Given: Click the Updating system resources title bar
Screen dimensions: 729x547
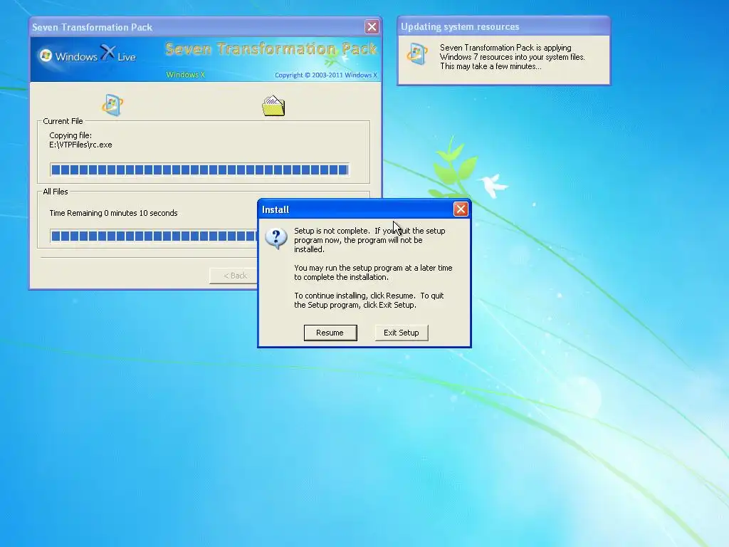Looking at the screenshot, I should click(x=503, y=26).
